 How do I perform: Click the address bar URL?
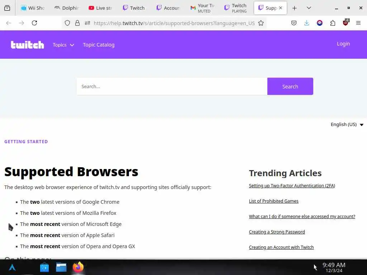tap(174, 23)
